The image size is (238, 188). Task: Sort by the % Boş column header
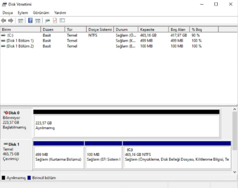point(204,29)
